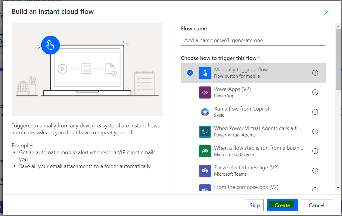Screen dimensions: 342x216
Task: Skip choosing a trigger
Action: point(254,205)
